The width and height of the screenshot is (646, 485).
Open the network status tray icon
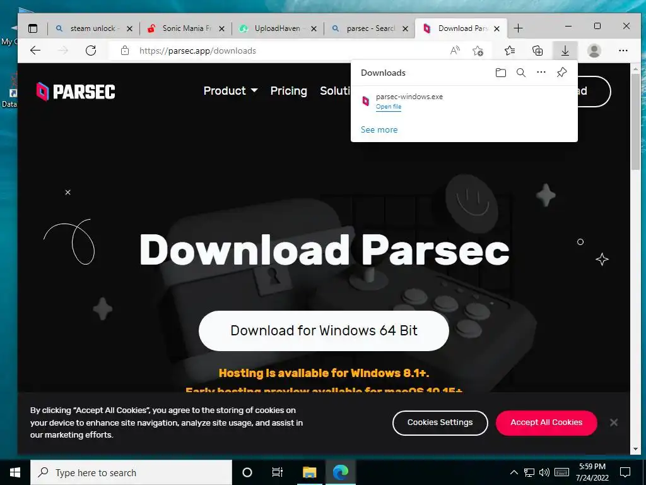coord(529,472)
